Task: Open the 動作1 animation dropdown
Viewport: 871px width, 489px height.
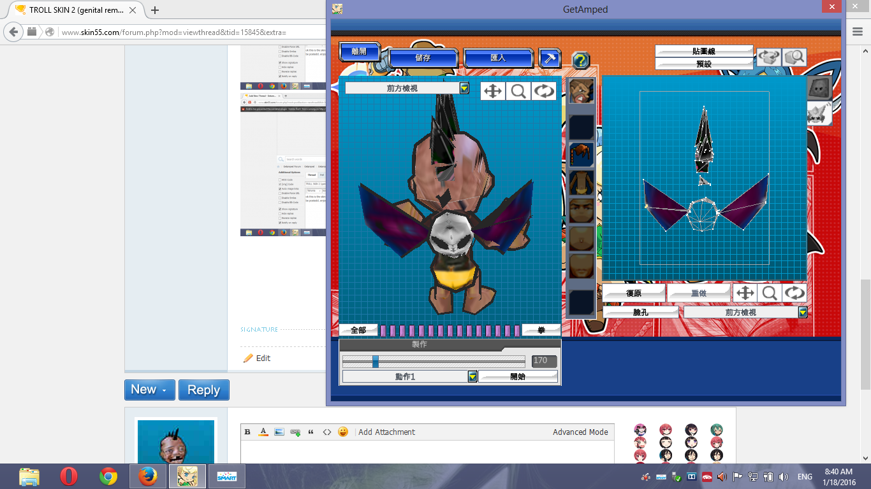Action: point(472,376)
